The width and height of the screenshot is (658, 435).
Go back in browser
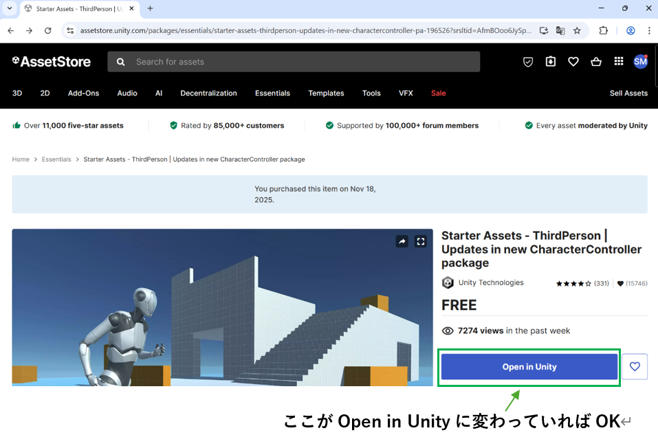coord(11,31)
